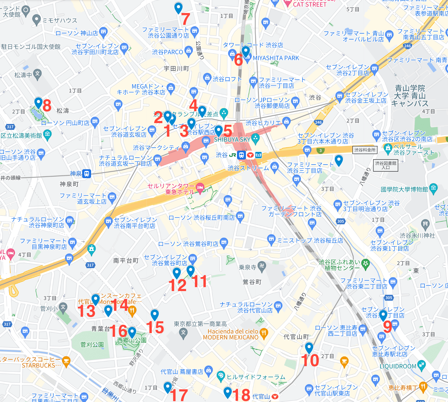This screenshot has width=448, height=402.
Task: Open the ナチュラルローソン 渋谷代官山店 store icon
Action: coord(278,307)
